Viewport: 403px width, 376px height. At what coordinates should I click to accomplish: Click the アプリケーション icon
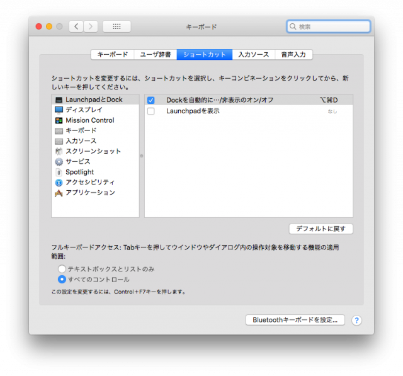(x=59, y=193)
